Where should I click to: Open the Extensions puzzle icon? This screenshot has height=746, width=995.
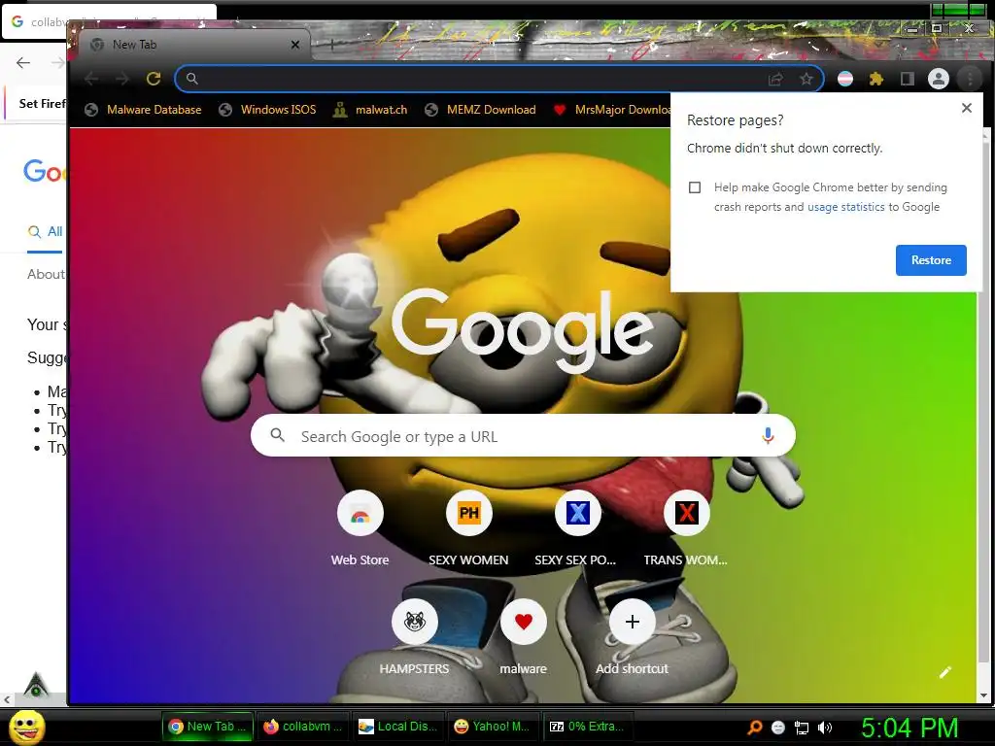point(876,79)
